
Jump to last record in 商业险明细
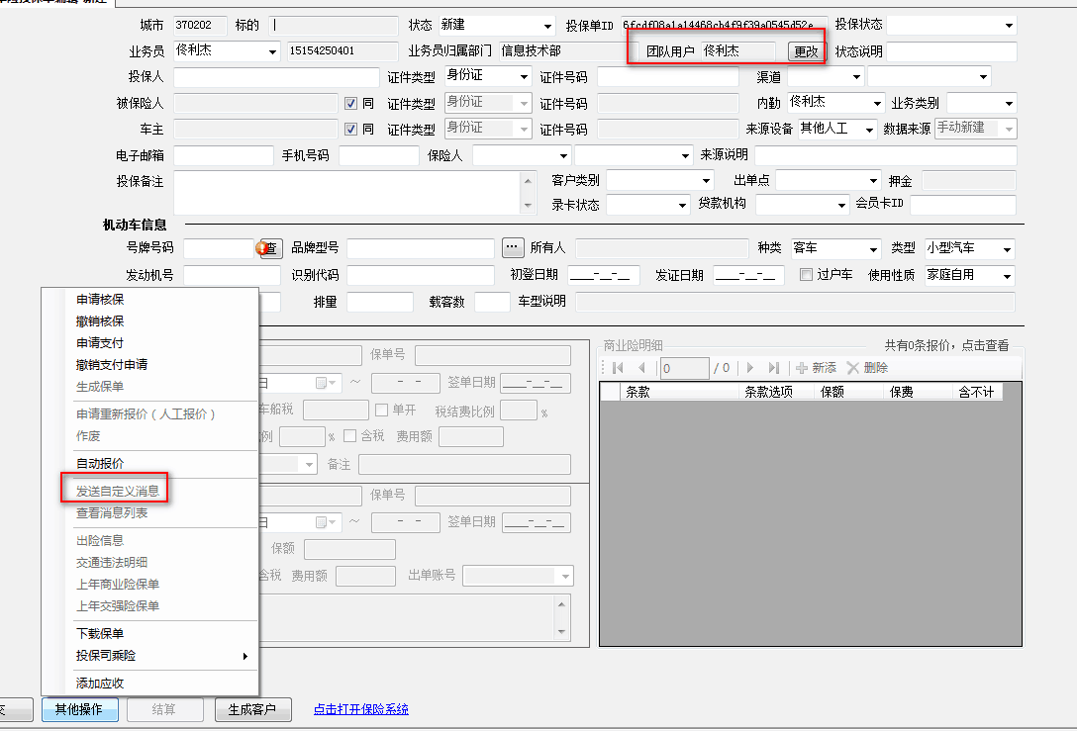(774, 368)
